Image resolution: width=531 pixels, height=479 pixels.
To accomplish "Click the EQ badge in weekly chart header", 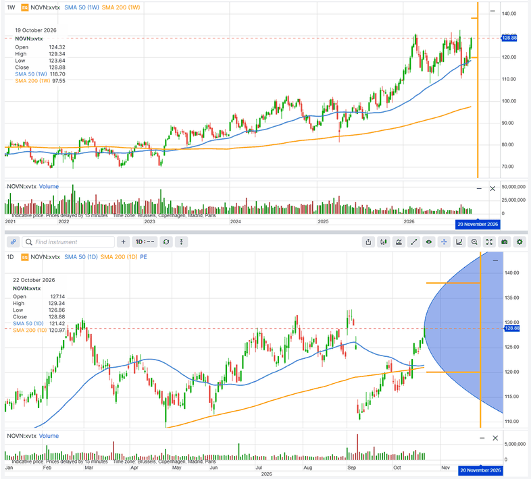I will coord(25,7).
